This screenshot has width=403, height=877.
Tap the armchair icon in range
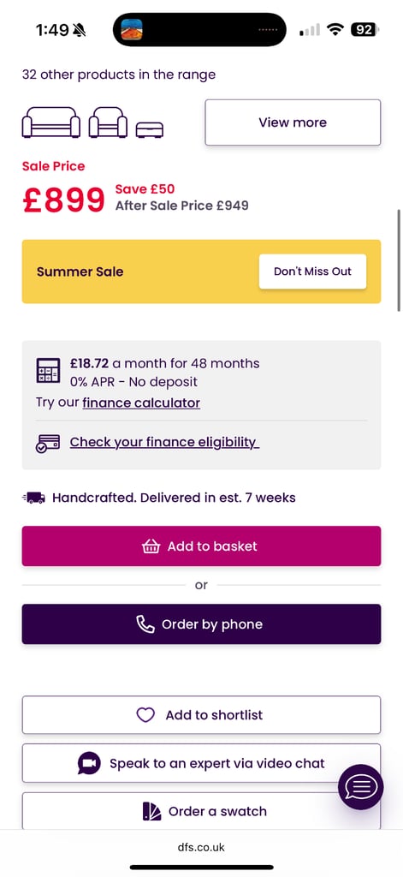(x=108, y=122)
